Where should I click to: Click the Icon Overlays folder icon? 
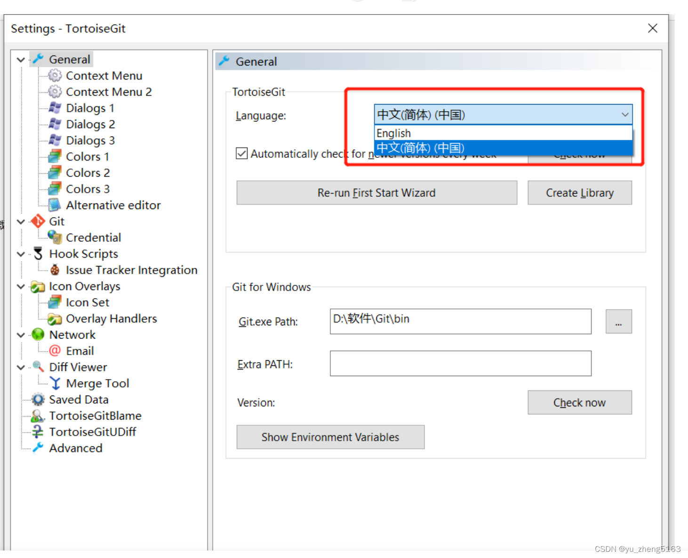tap(38, 286)
